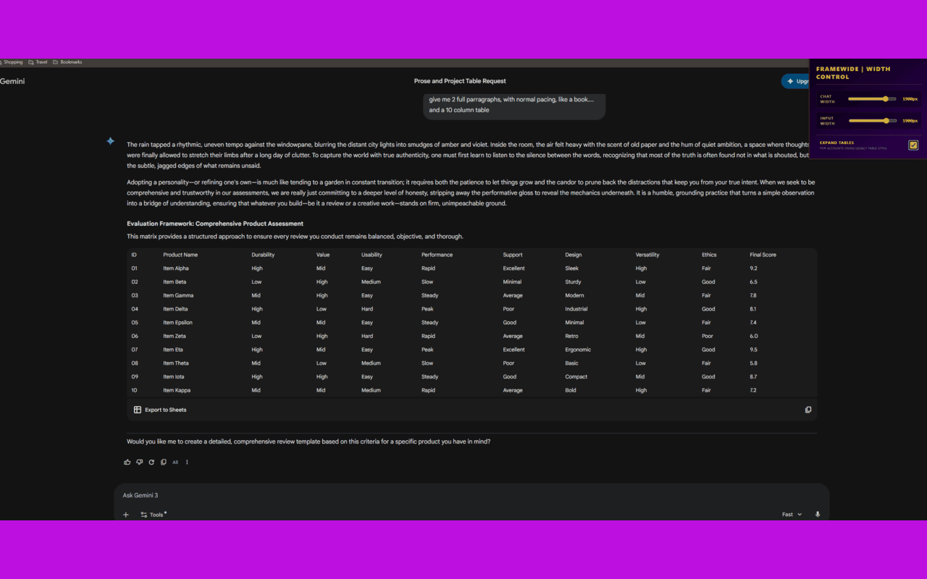Click the copy table icon at table footer
The image size is (927, 579).
tap(808, 410)
